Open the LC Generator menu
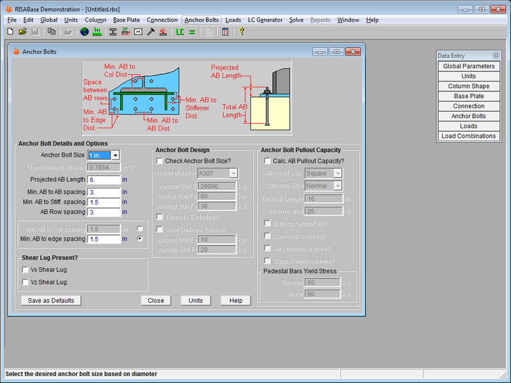Screen dimensions: 511x383 coord(265,20)
